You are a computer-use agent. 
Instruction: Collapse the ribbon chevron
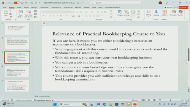[x=187, y=19]
